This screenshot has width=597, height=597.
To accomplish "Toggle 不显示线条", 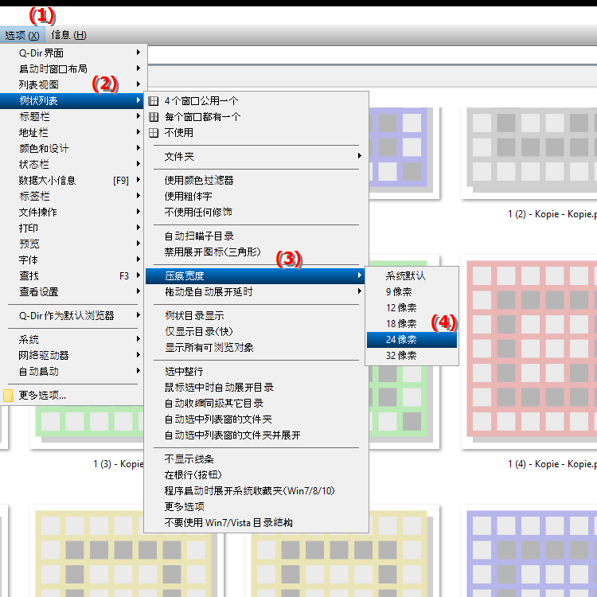I will [256, 458].
